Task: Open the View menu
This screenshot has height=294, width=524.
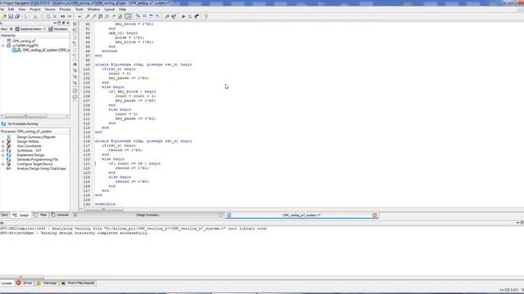Action: pyautogui.click(x=22, y=9)
